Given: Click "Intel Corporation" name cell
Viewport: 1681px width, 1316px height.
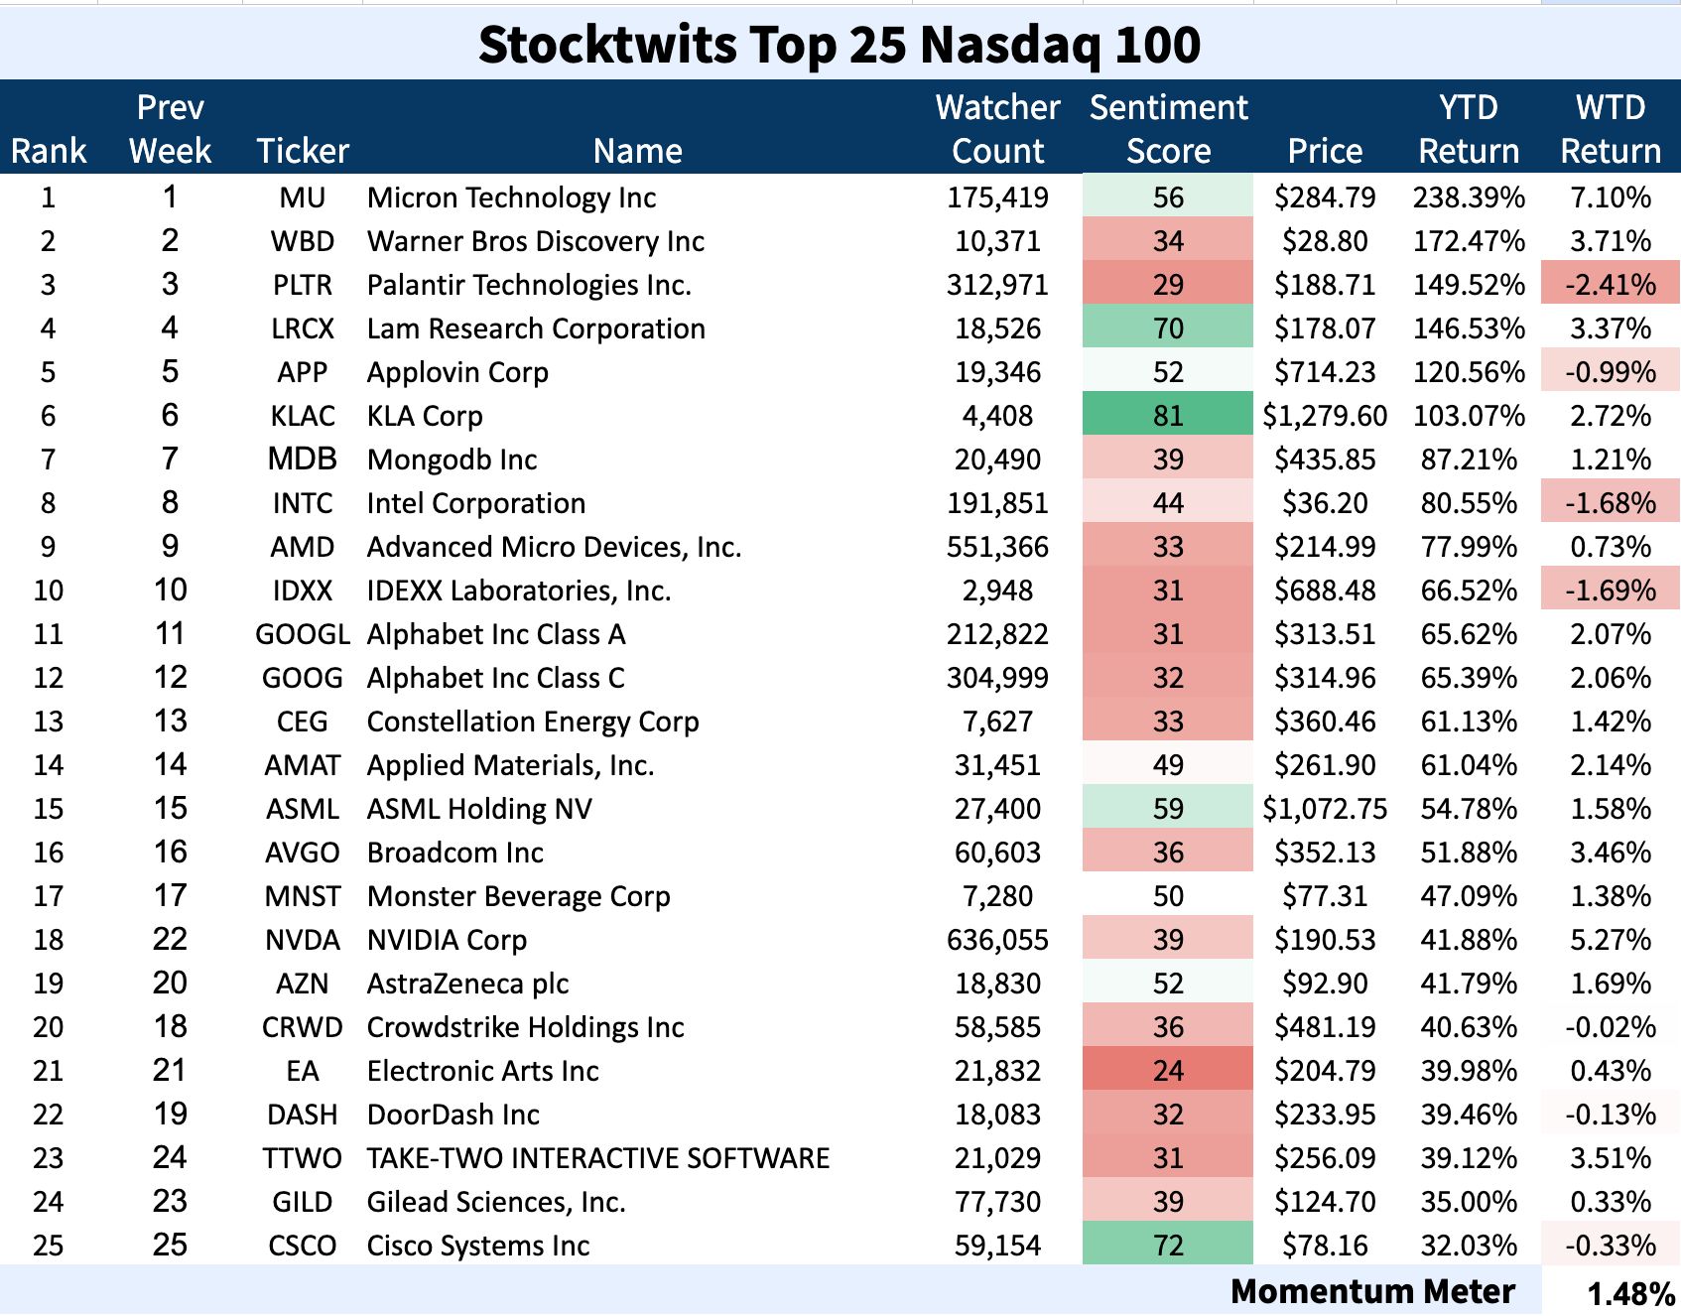Looking at the screenshot, I should (x=476, y=503).
